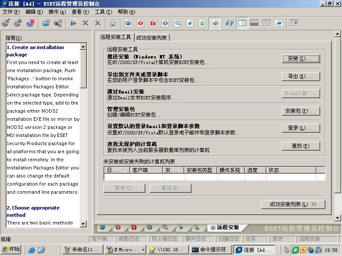Click the 开始 Start button on taskbar
342x256 pixels.
coord(12,250)
